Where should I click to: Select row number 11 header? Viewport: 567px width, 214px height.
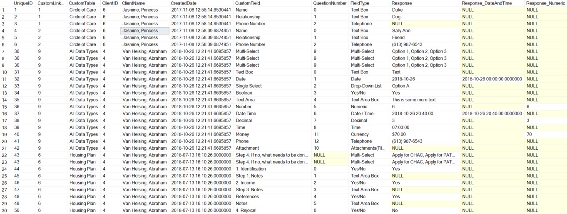(x=5, y=79)
